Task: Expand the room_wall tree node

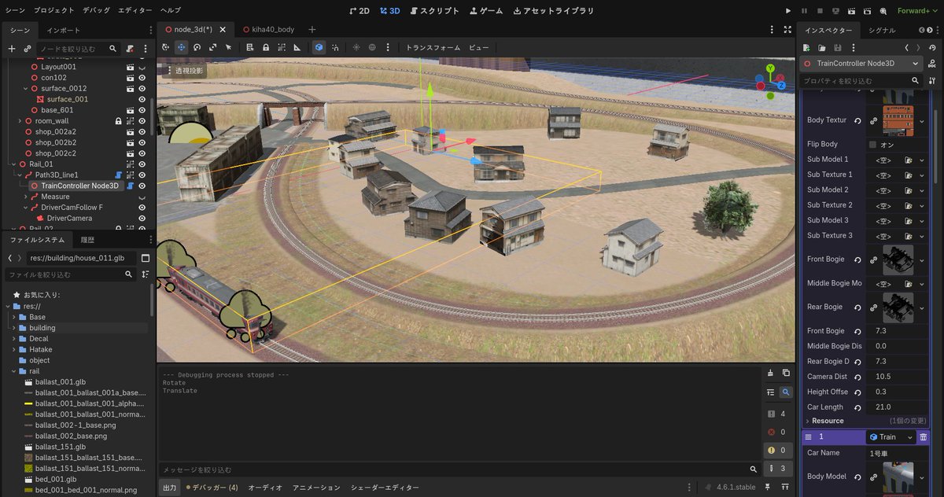Action: pos(20,121)
